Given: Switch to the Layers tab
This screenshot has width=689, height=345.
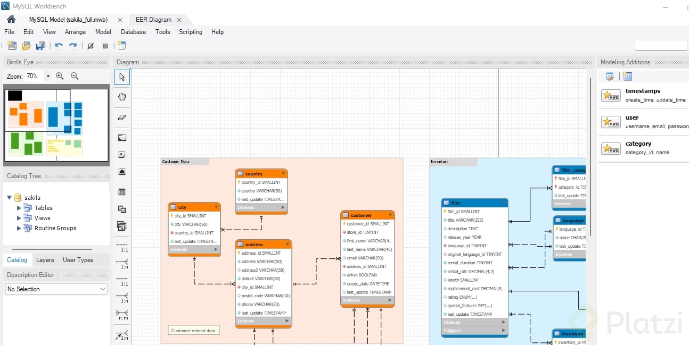Looking at the screenshot, I should click(45, 260).
